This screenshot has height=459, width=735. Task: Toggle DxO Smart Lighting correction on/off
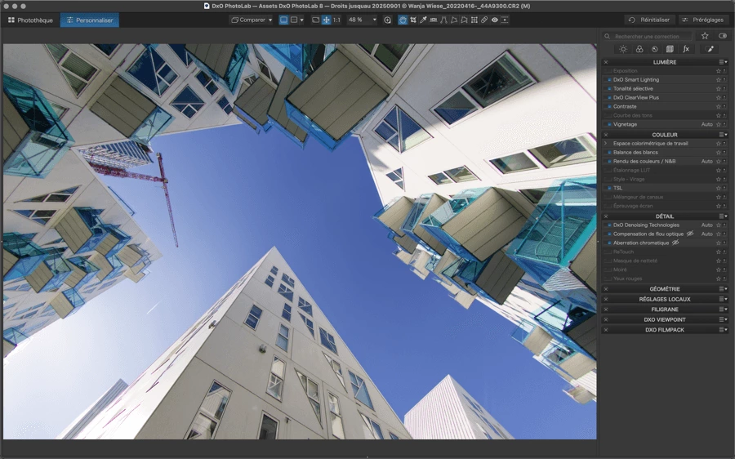click(x=609, y=80)
